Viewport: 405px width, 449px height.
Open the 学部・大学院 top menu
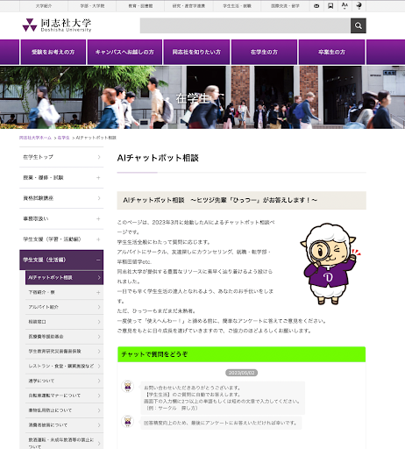92,6
